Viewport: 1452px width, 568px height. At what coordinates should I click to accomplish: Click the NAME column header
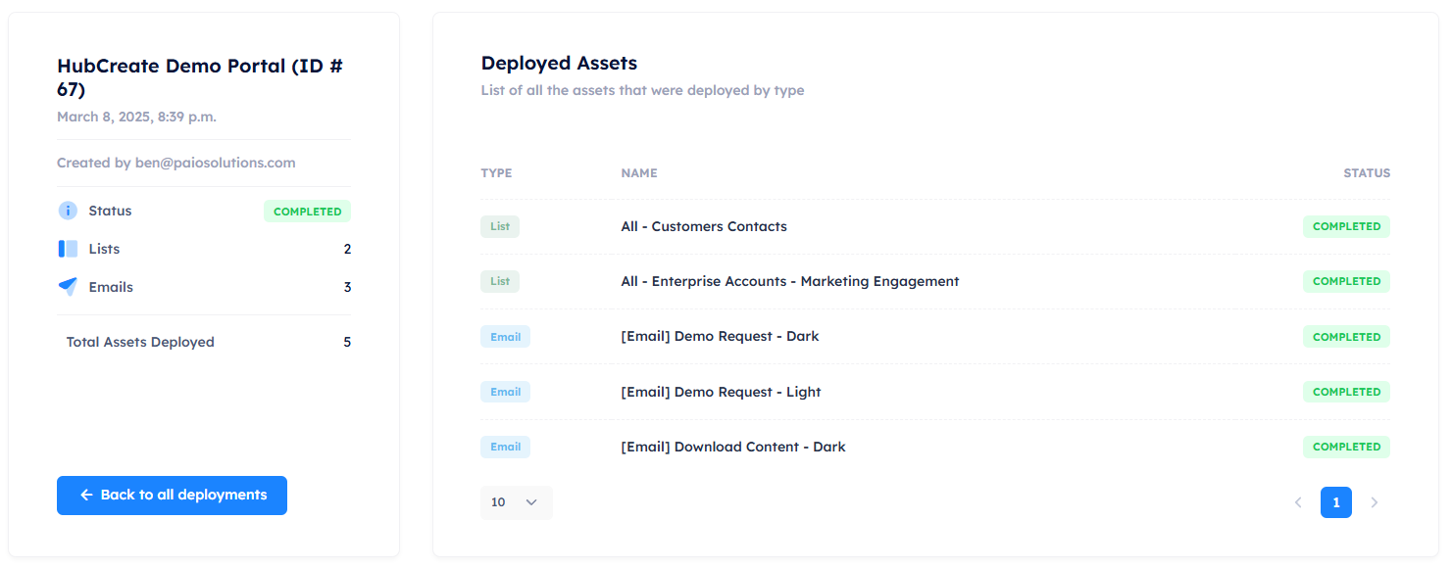638,173
